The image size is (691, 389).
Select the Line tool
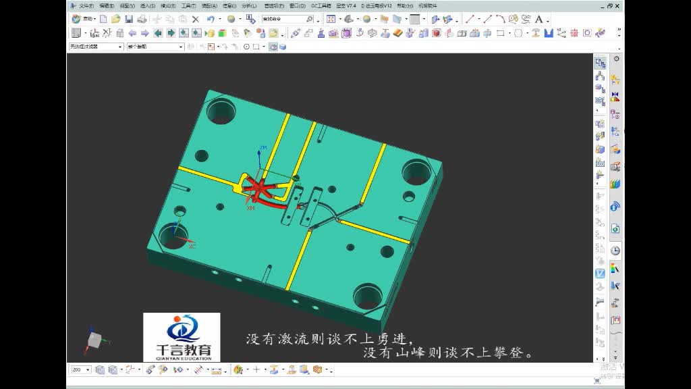click(x=470, y=18)
